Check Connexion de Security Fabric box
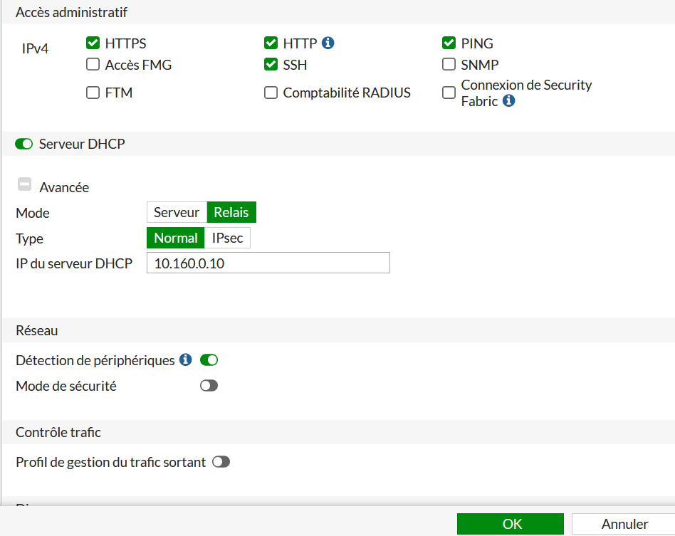Image resolution: width=675 pixels, height=536 pixels. tap(449, 93)
